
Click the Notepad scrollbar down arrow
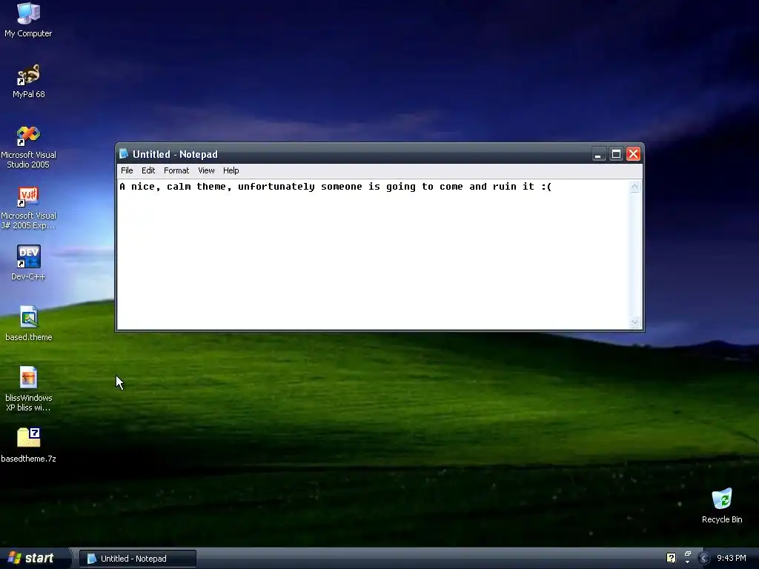634,322
